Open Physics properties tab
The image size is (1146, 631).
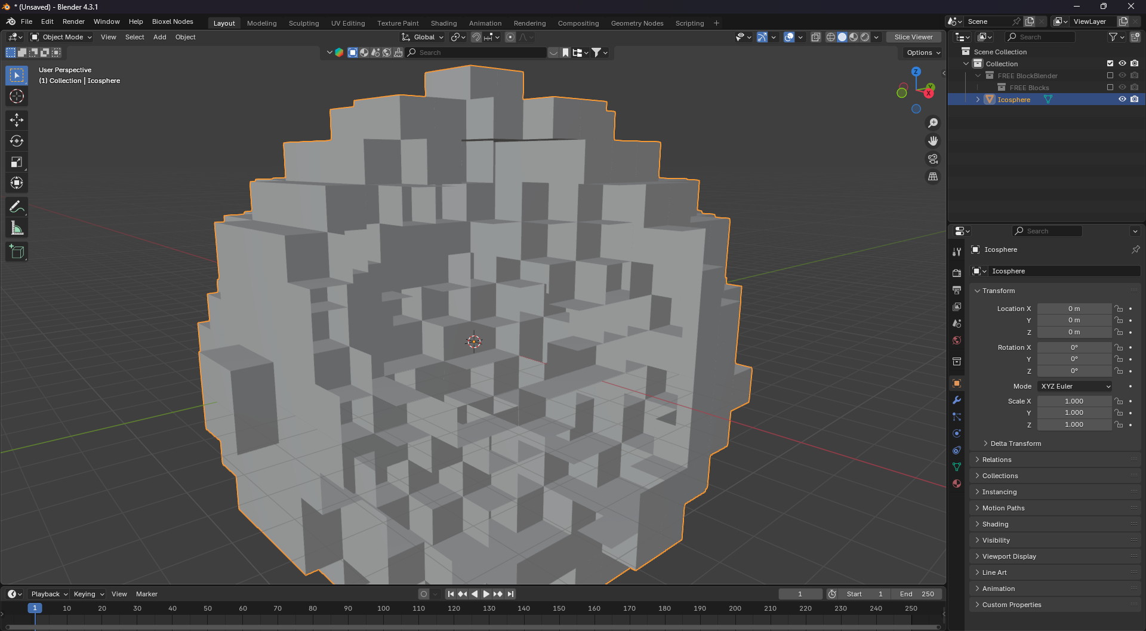(x=957, y=433)
